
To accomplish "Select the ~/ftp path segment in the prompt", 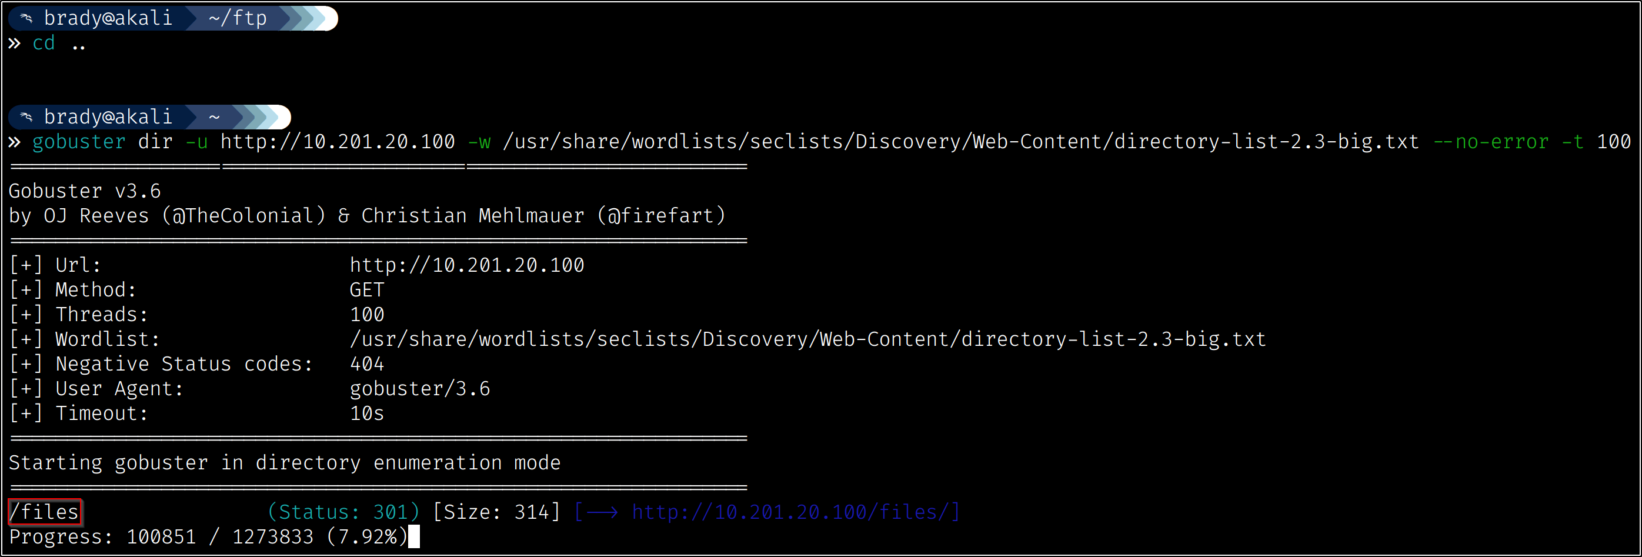I will pyautogui.click(x=237, y=18).
